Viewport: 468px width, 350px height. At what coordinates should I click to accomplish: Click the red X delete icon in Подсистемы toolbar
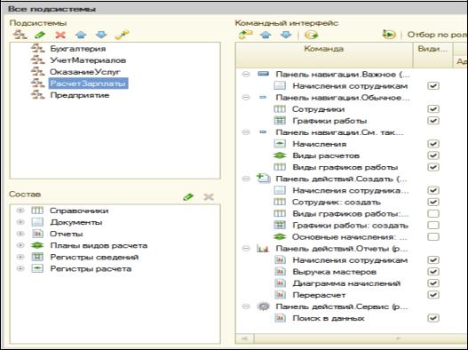click(60, 35)
